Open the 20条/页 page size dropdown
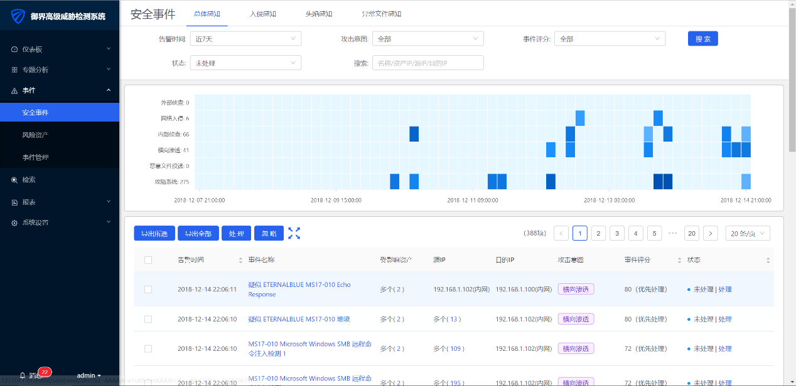 coord(747,233)
